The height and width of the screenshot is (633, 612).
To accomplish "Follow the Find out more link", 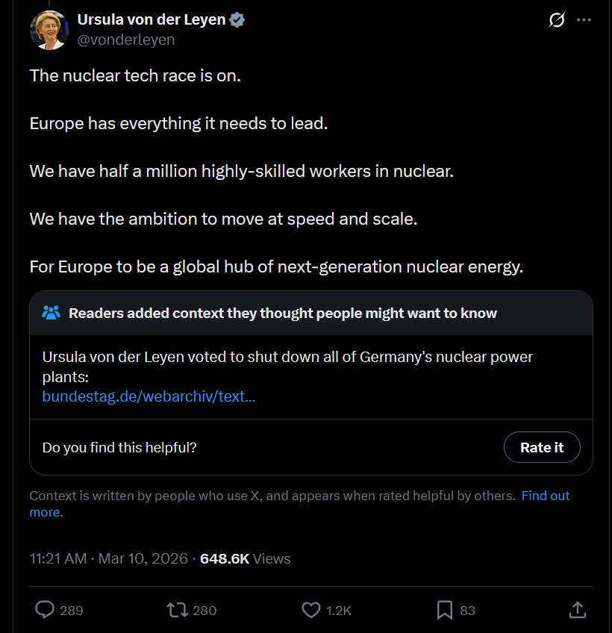I will pos(299,504).
